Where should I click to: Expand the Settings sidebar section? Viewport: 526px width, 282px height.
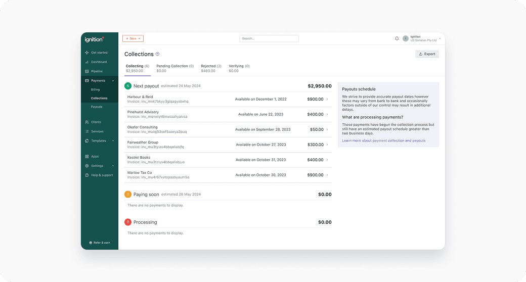pyautogui.click(x=113, y=166)
